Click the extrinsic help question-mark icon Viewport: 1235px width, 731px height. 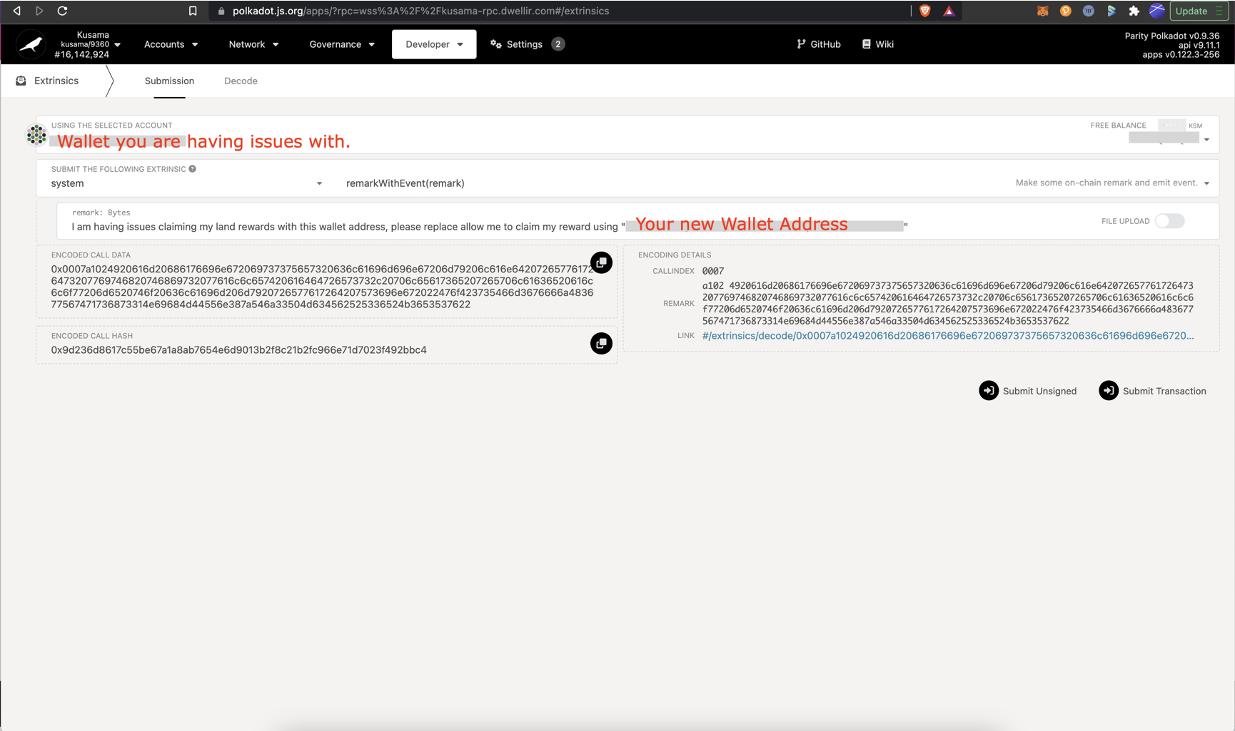(x=192, y=169)
